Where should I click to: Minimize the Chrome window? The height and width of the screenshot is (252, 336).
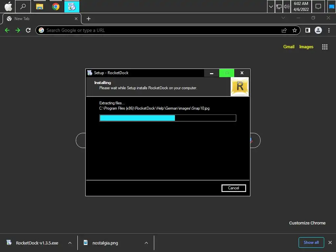pyautogui.click(x=298, y=18)
